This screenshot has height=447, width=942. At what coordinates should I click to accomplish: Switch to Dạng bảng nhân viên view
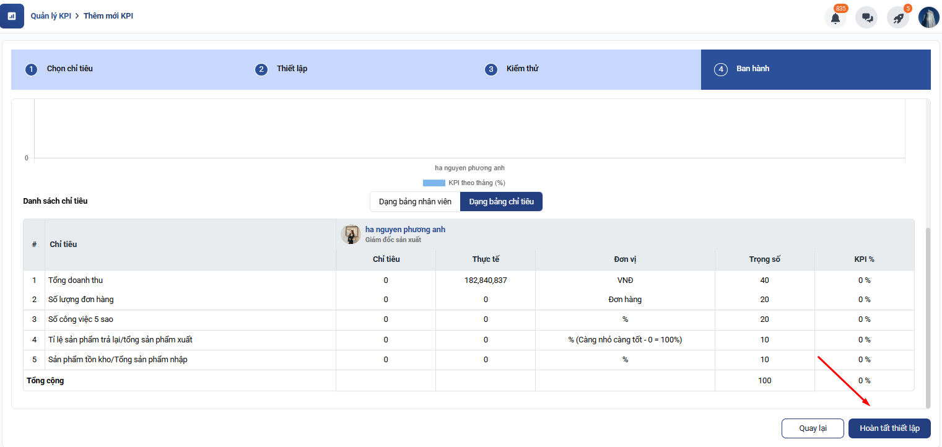pyautogui.click(x=415, y=202)
